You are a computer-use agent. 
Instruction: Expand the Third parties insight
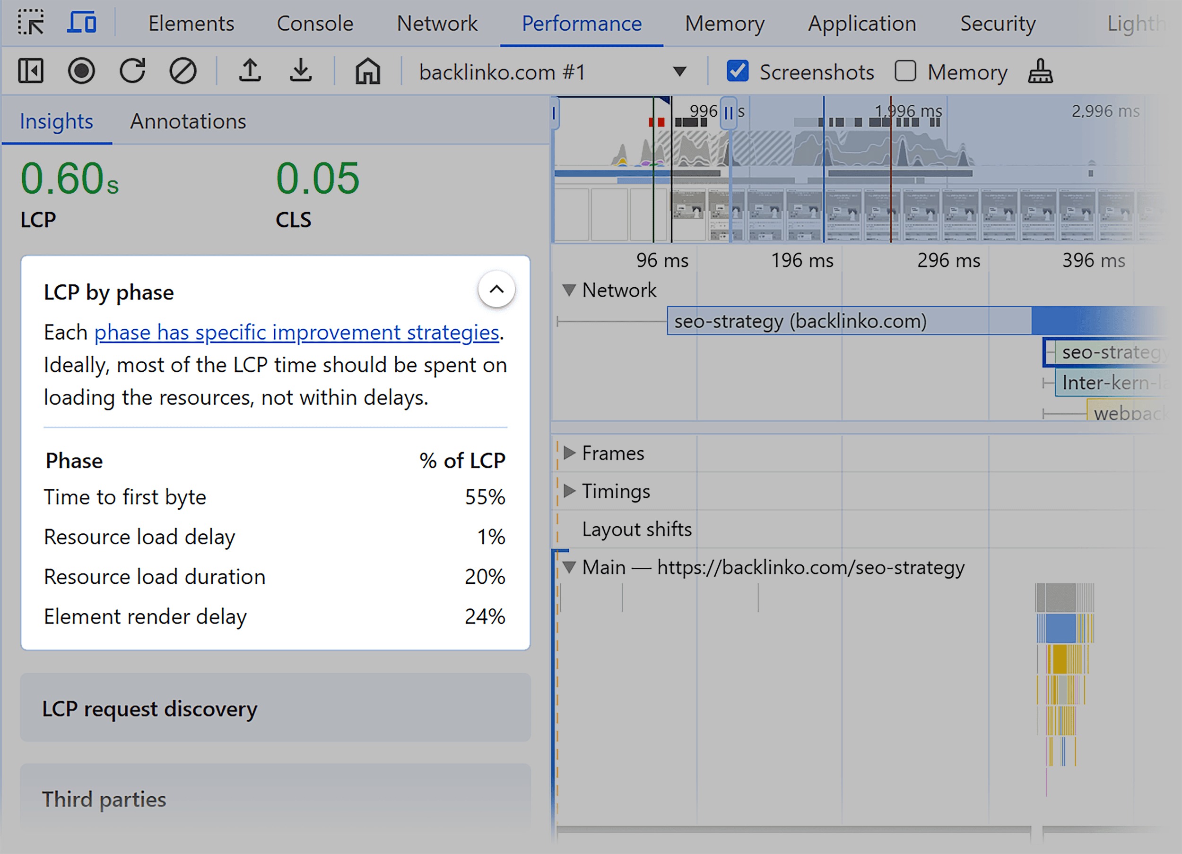coord(275,798)
